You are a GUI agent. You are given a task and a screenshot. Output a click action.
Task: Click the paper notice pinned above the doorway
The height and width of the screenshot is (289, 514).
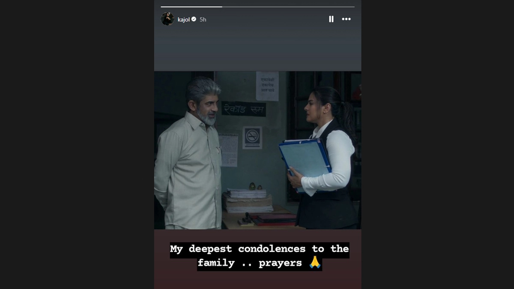tap(267, 86)
